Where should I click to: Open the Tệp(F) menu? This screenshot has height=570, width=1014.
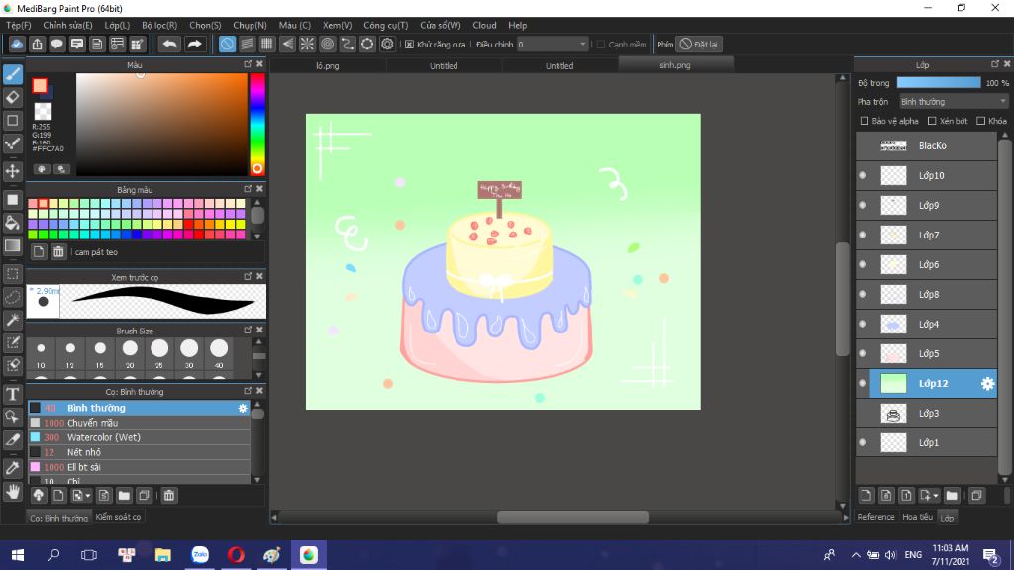(x=18, y=25)
